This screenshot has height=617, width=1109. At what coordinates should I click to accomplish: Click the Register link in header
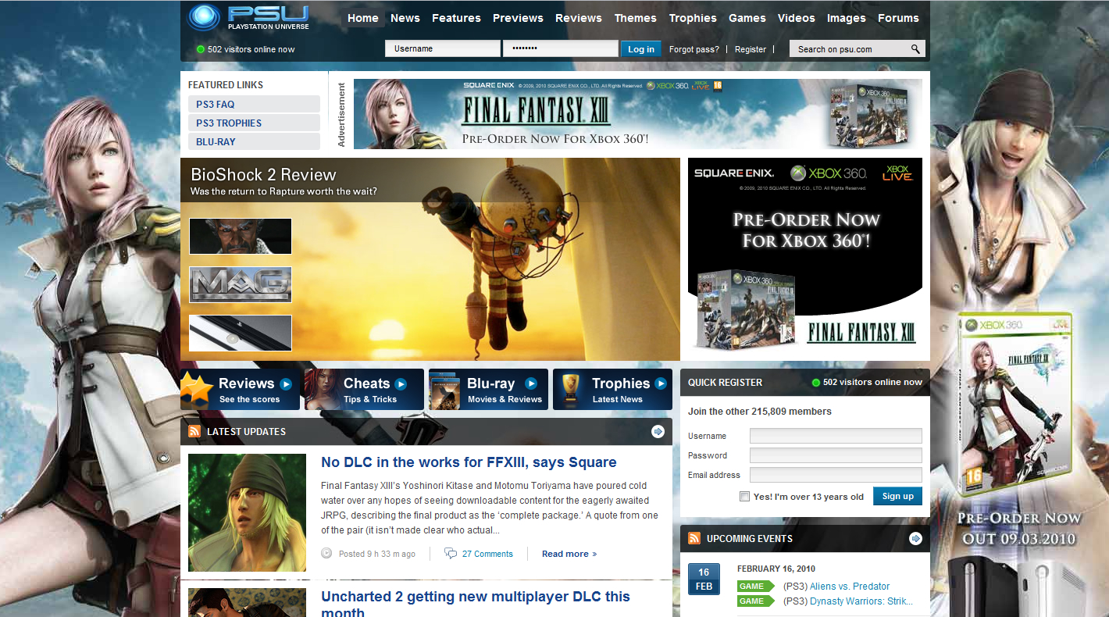point(751,49)
